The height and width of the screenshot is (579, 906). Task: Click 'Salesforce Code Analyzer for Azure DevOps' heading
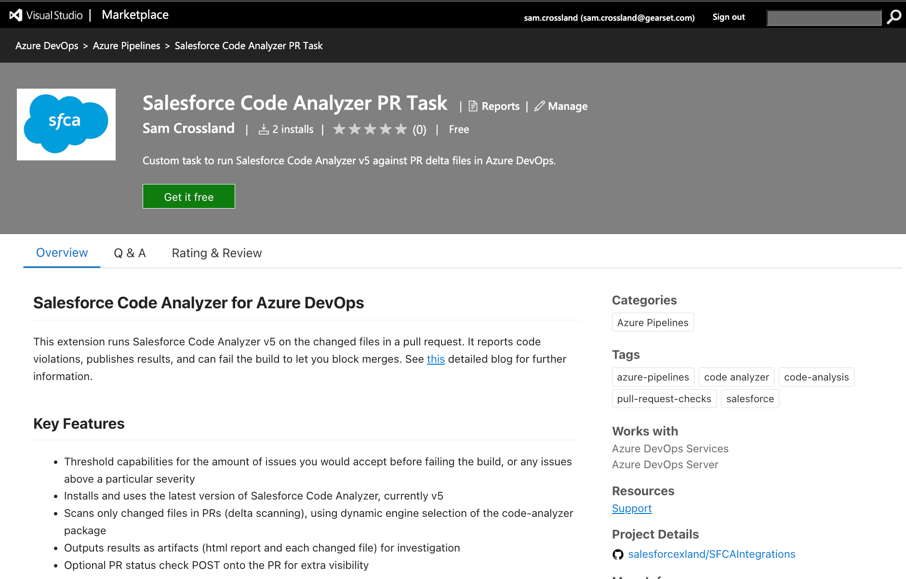(x=199, y=303)
